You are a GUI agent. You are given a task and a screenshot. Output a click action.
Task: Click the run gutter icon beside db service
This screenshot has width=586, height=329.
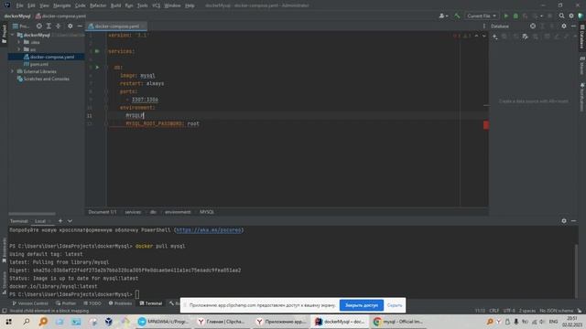coord(97,67)
